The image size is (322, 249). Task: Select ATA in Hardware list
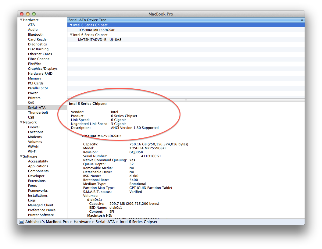tap(31, 25)
